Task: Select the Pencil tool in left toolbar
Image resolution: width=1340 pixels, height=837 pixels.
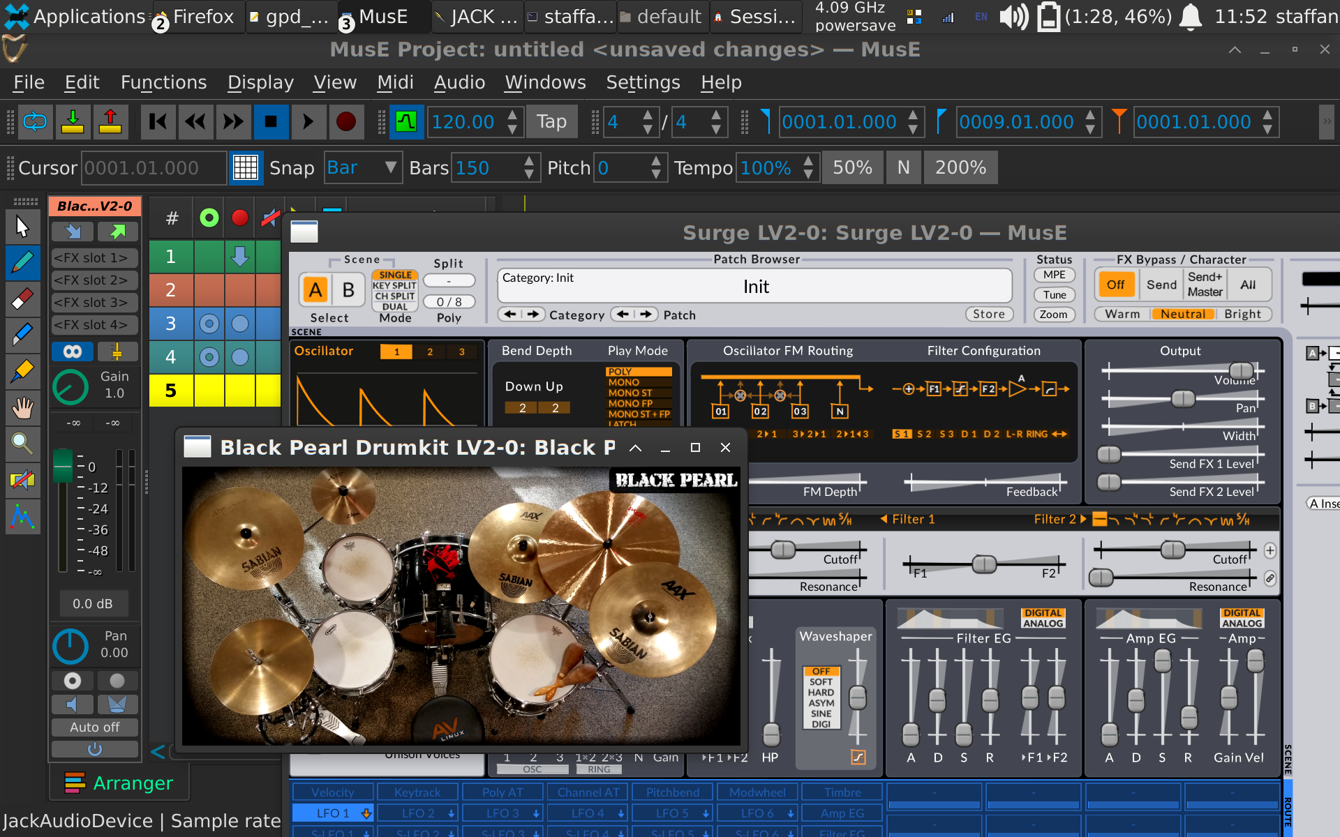Action: coord(22,263)
